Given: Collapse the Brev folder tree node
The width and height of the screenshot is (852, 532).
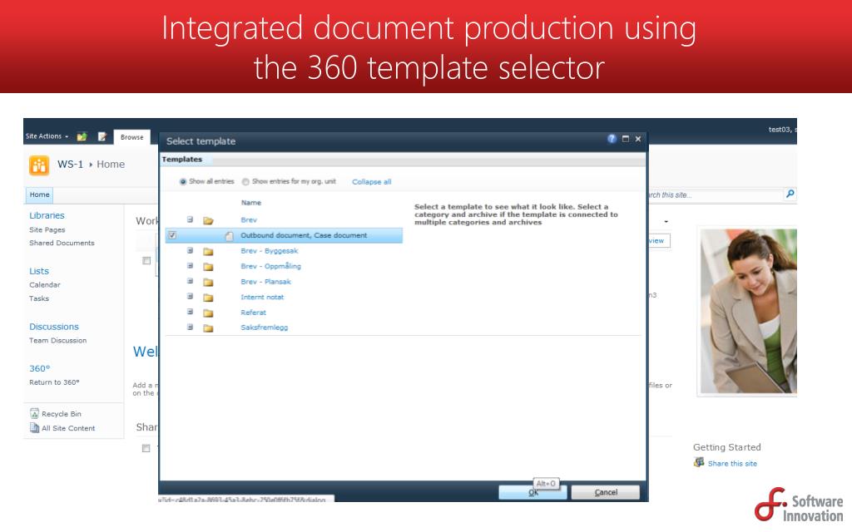Looking at the screenshot, I should (x=191, y=219).
